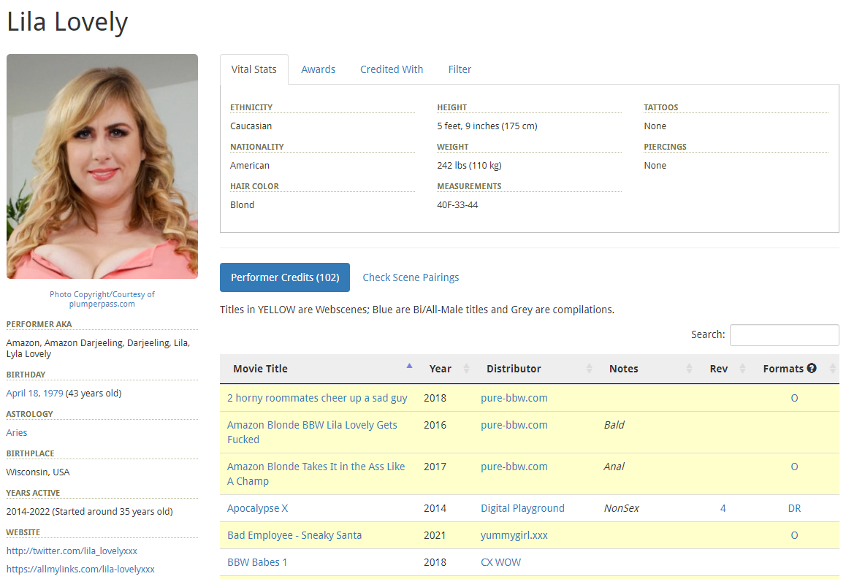Click the Performer Credits (102) button

click(x=285, y=277)
